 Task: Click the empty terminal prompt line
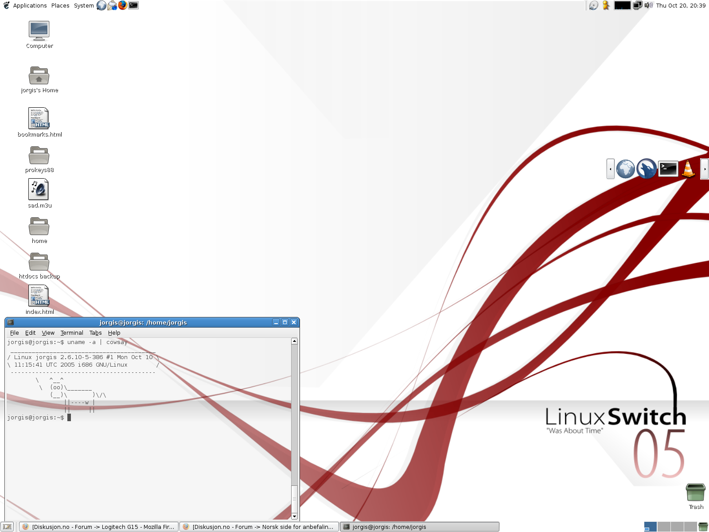coord(39,418)
